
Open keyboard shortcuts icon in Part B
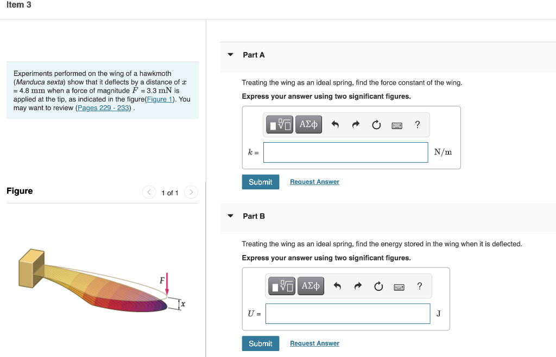pos(399,286)
